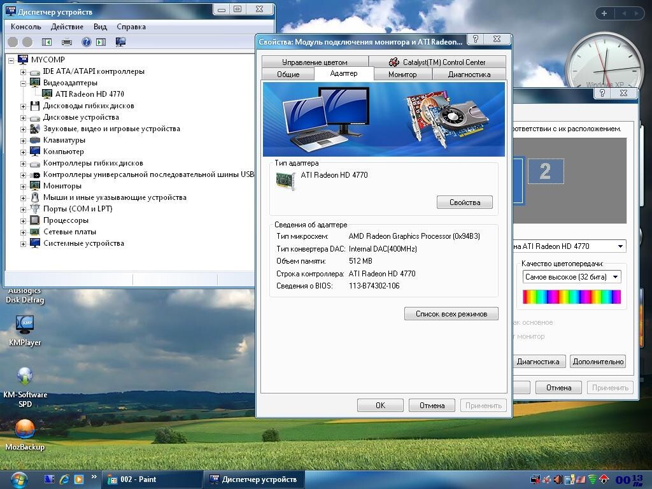The height and width of the screenshot is (489, 652).
Task: Switch to 002 - Paint taskbar button
Action: point(152,479)
